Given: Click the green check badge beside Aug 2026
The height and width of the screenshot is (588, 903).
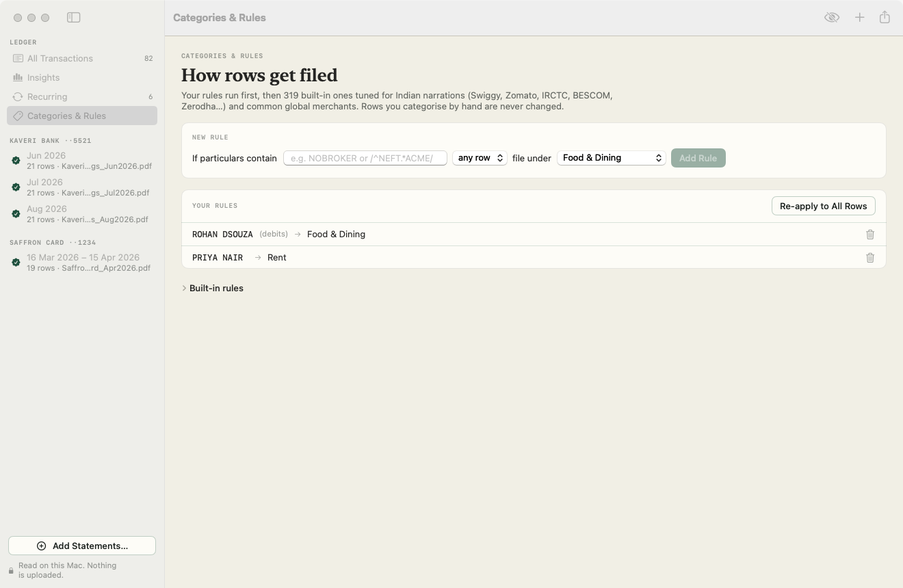Looking at the screenshot, I should (x=16, y=214).
